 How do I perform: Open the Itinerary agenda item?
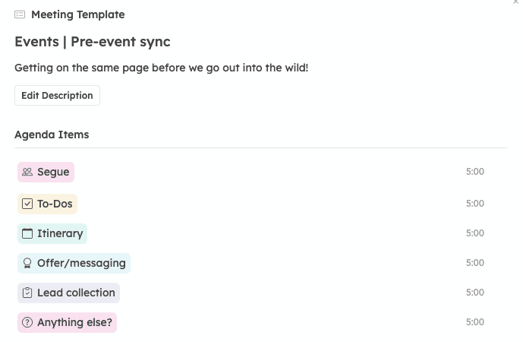[60, 233]
